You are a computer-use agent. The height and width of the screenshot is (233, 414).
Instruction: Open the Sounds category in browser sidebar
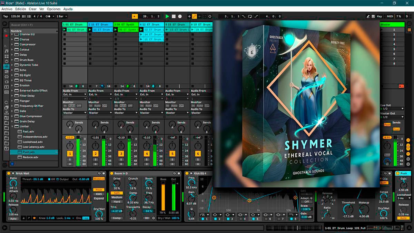click(6, 51)
